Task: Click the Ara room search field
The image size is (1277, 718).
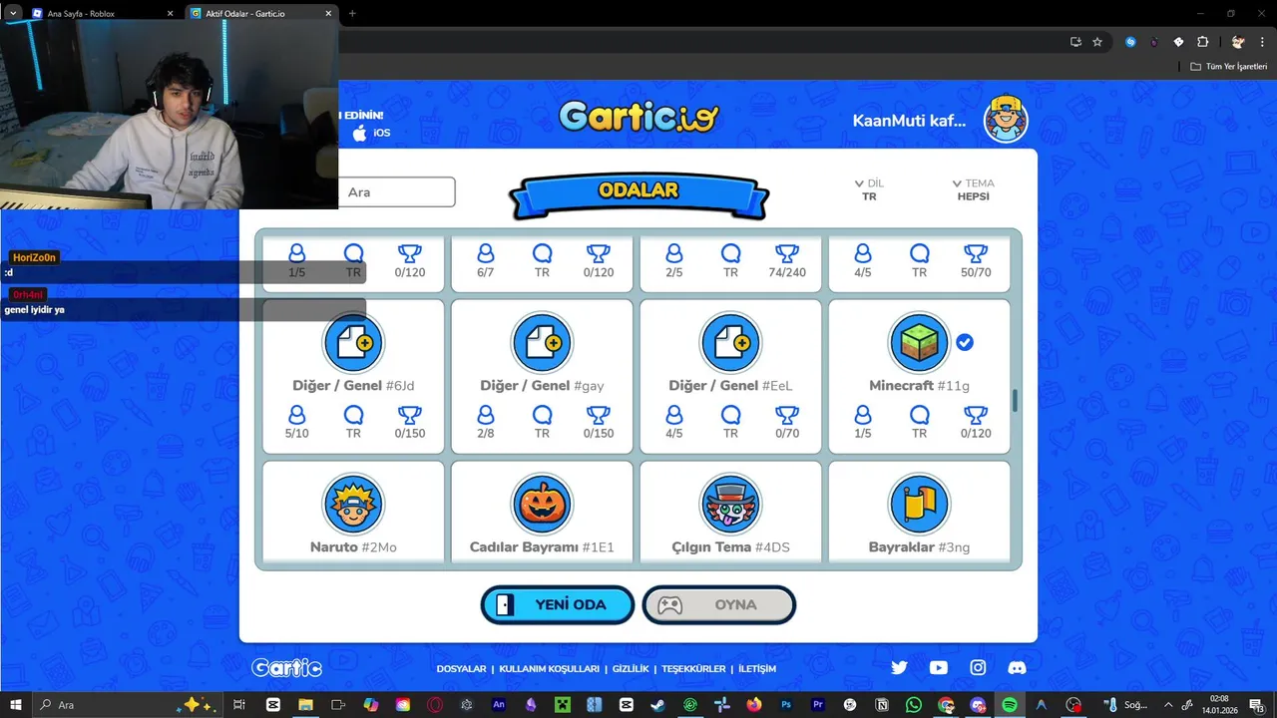Action: click(x=397, y=192)
